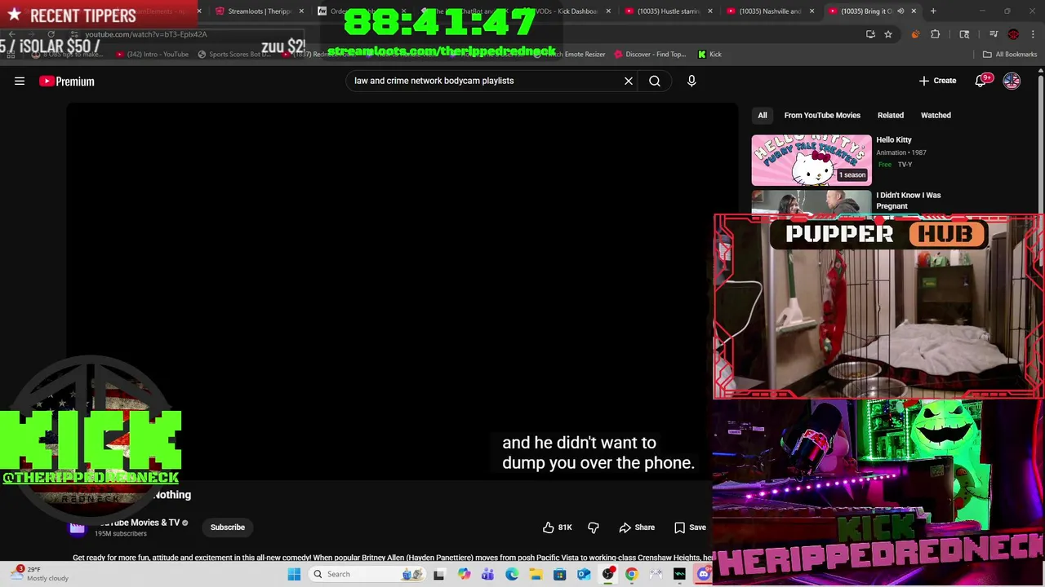The height and width of the screenshot is (587, 1045).
Task: Go to the YouTube Premium home logo
Action: pos(67,81)
